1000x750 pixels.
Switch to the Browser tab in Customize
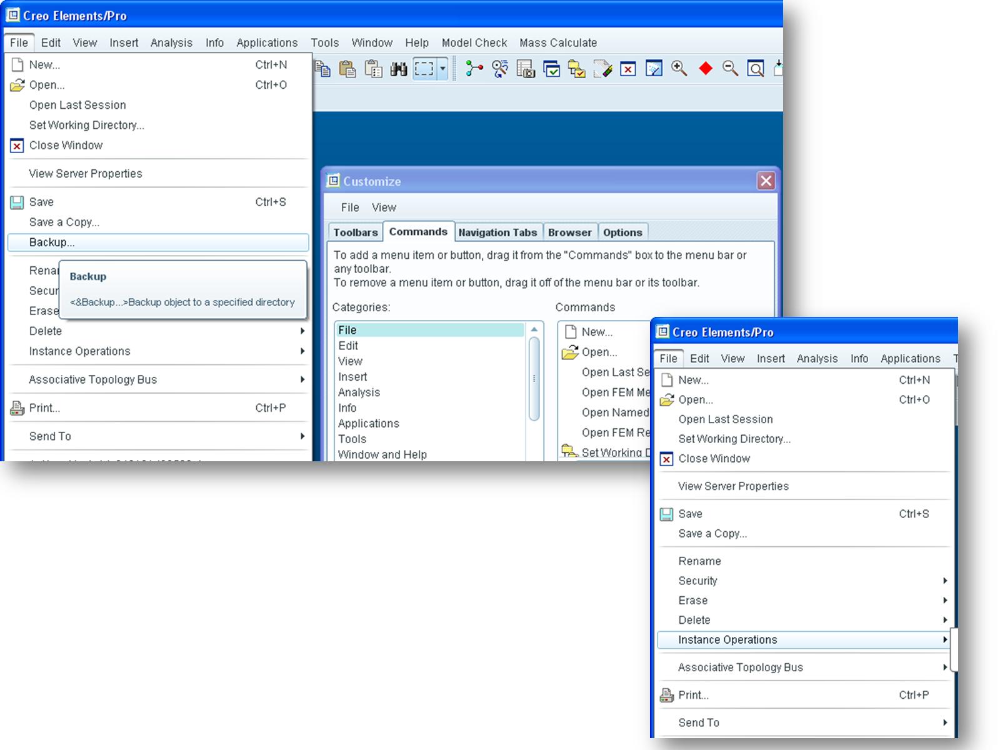click(x=570, y=232)
